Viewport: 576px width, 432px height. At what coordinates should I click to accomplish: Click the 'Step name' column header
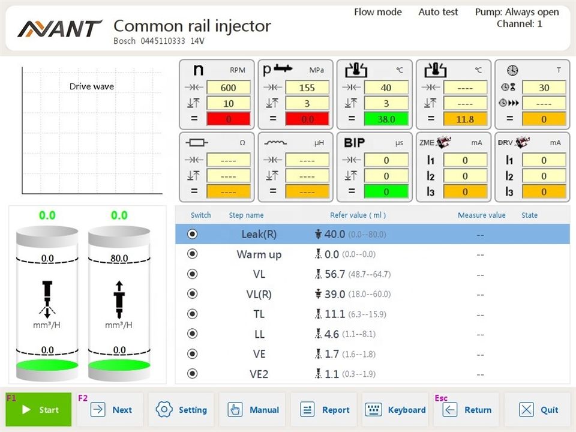pos(246,215)
